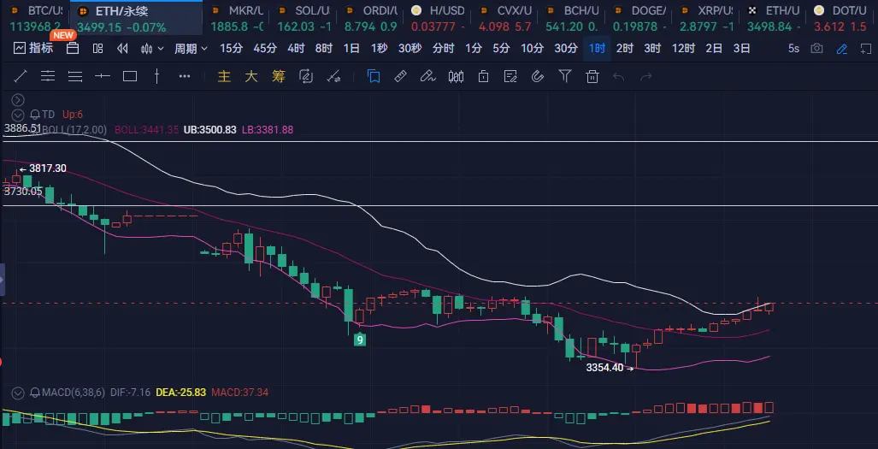The width and height of the screenshot is (878, 449).
Task: Click the 5s refresh interval
Action: (793, 49)
